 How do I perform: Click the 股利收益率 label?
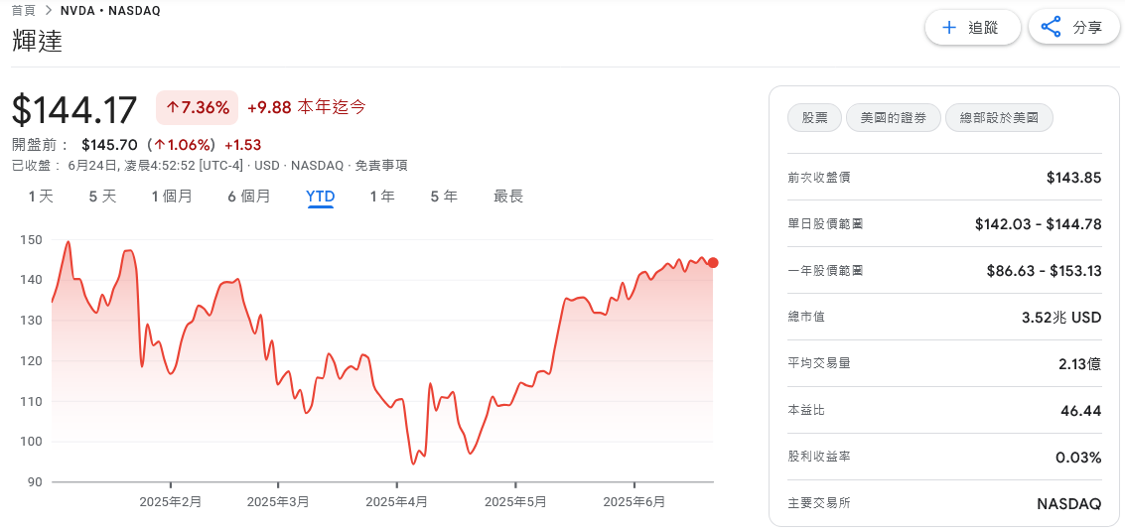tap(818, 457)
